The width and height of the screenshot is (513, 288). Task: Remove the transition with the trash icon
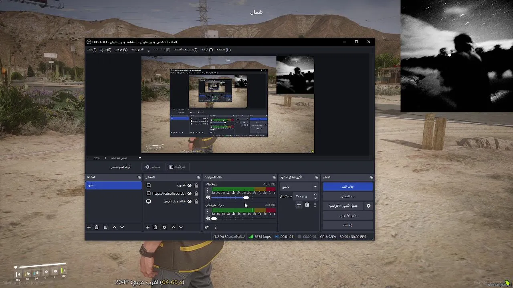click(307, 205)
